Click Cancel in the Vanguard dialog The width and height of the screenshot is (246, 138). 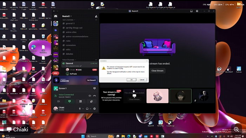[142, 80]
